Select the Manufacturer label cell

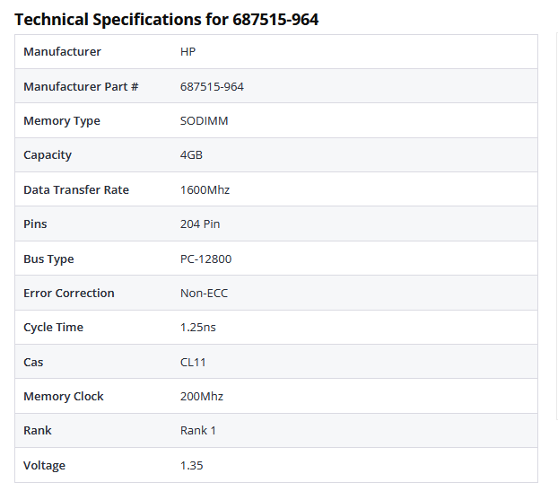point(62,52)
